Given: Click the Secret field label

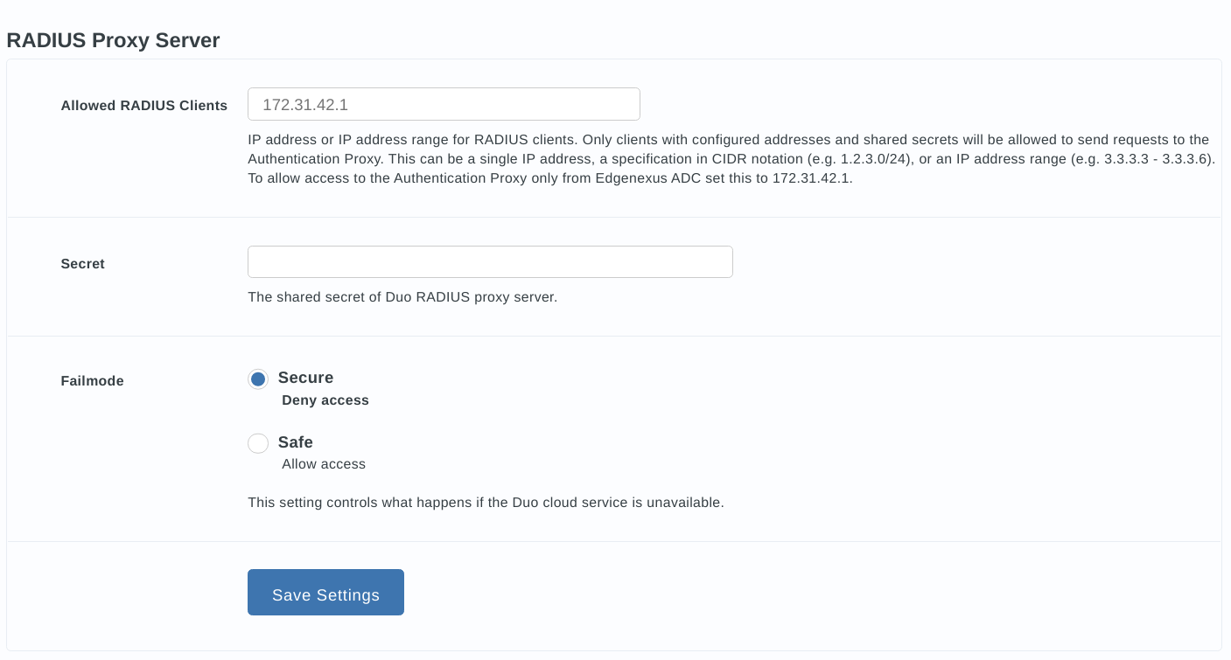Looking at the screenshot, I should (x=82, y=264).
